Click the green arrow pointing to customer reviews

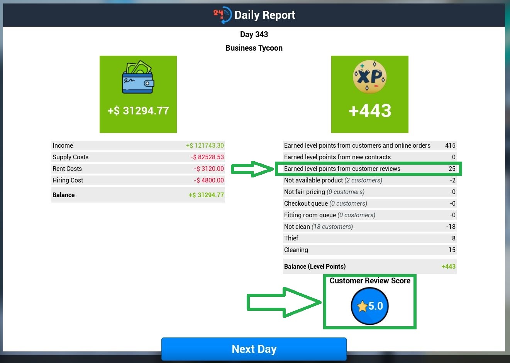252,169
